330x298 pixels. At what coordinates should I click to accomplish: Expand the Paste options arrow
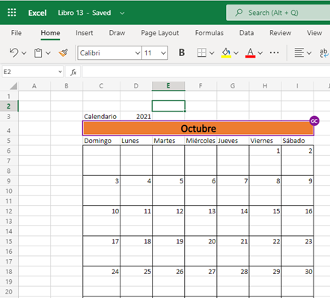coord(48,53)
